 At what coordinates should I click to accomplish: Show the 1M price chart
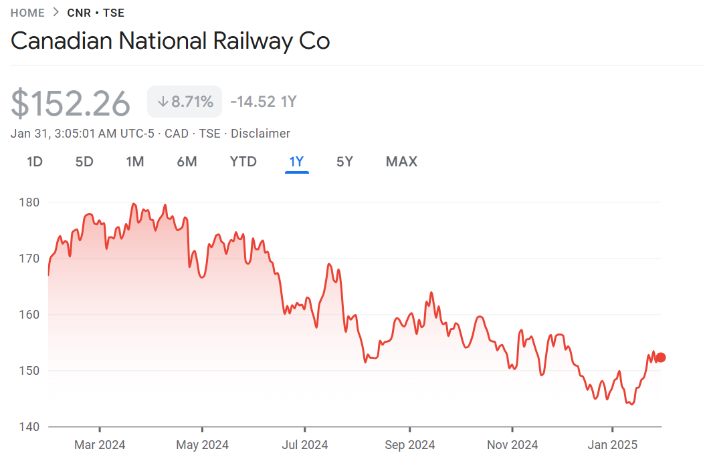click(x=135, y=162)
